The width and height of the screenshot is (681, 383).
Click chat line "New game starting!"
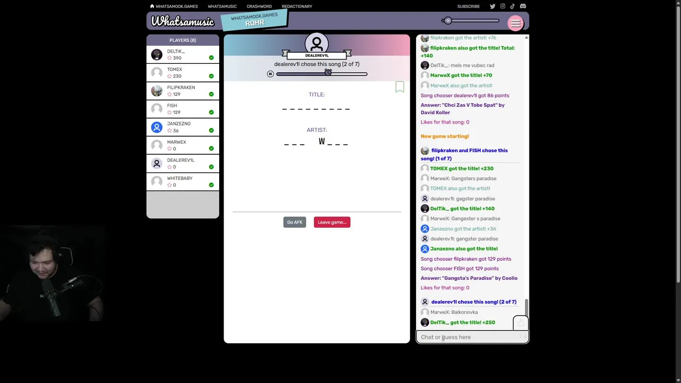tap(445, 136)
